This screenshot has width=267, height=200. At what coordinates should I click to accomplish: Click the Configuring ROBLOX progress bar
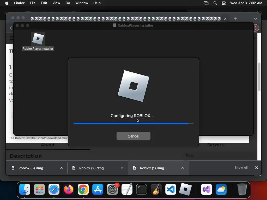133,123
